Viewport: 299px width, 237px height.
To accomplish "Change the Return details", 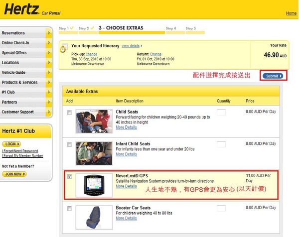I will click(155, 54).
